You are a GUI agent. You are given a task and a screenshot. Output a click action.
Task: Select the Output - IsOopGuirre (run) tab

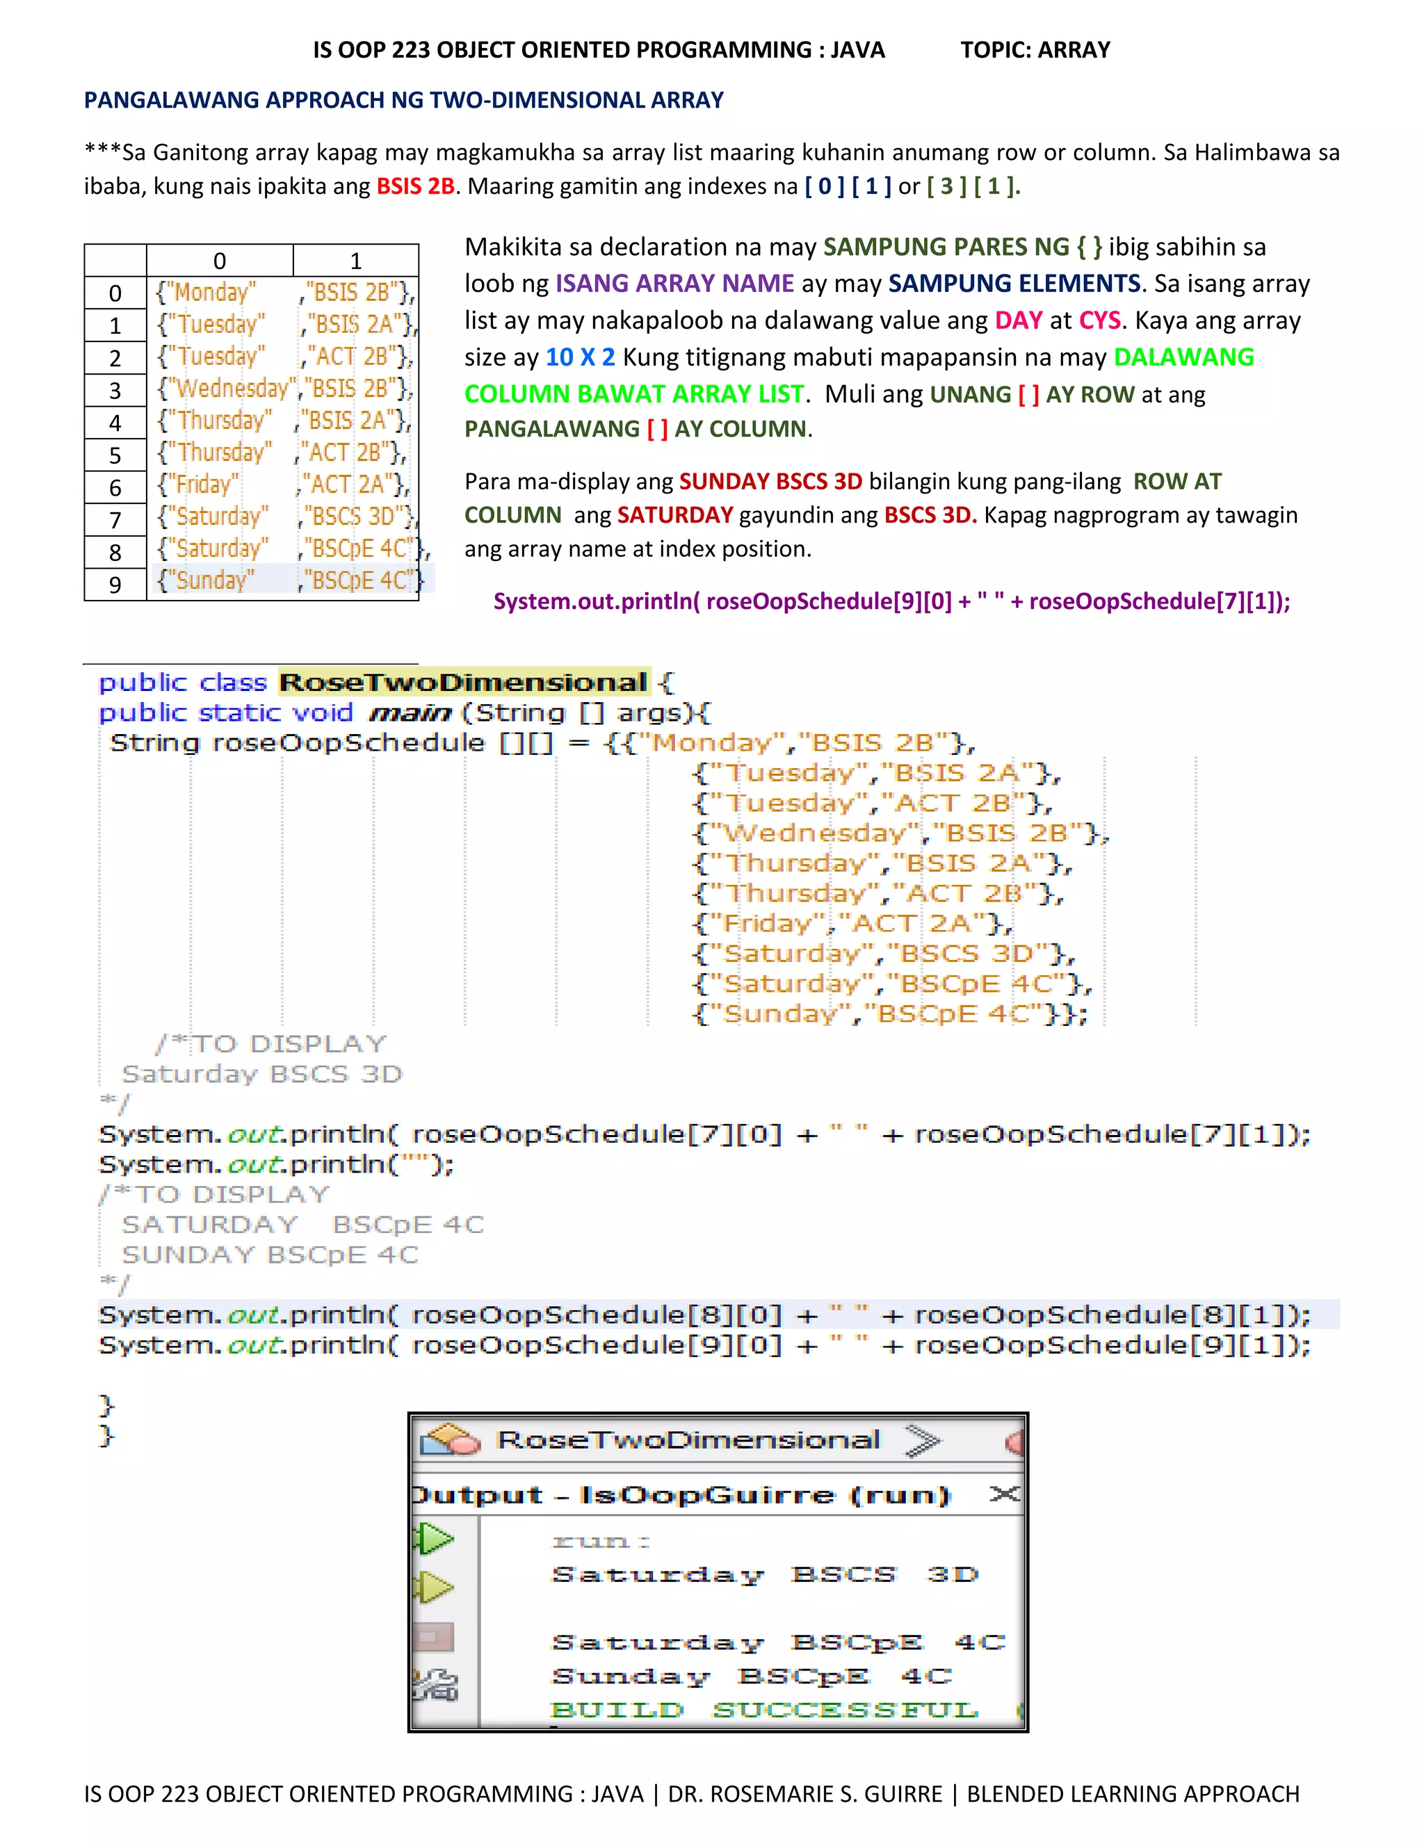681,1495
